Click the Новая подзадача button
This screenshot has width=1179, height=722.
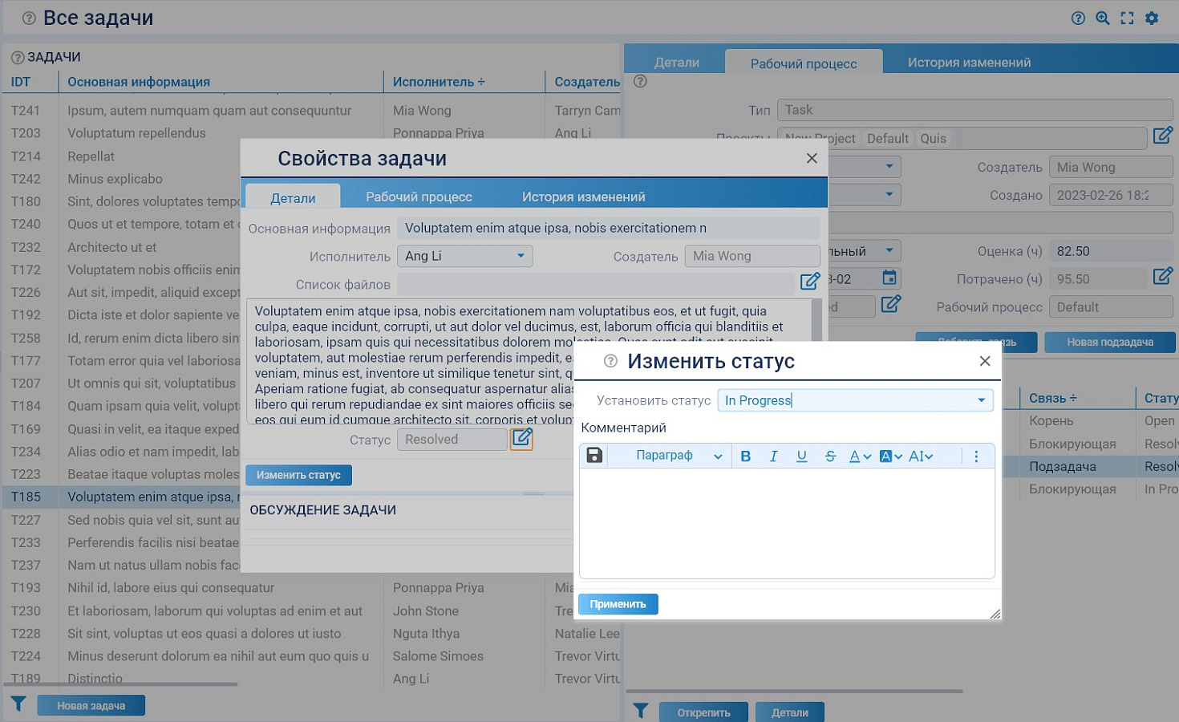point(1110,343)
